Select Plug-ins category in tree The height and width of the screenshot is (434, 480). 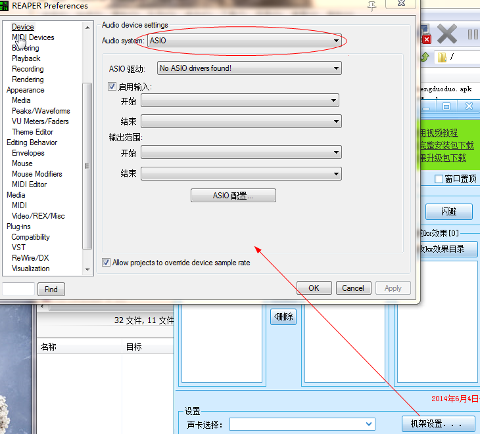coord(18,227)
